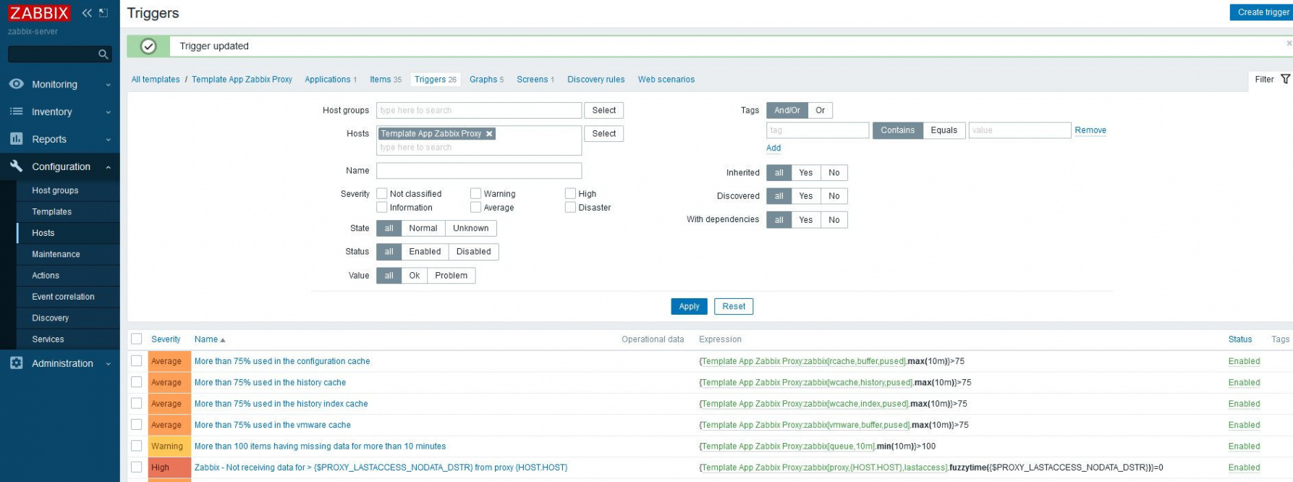Set tag match to Equals

[944, 130]
